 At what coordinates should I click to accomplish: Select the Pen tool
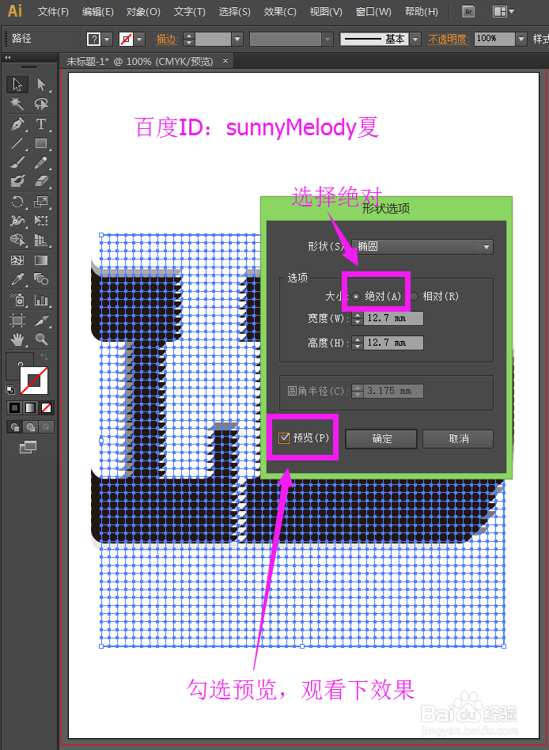coord(17,124)
